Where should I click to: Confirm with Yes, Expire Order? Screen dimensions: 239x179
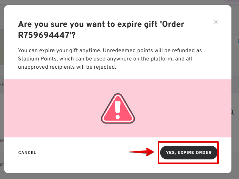(189, 153)
